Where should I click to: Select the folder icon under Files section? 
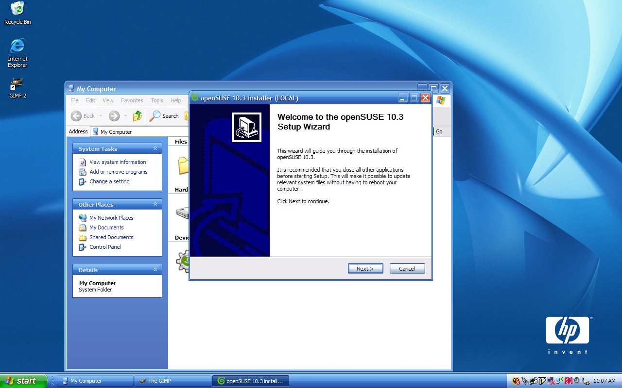[183, 165]
